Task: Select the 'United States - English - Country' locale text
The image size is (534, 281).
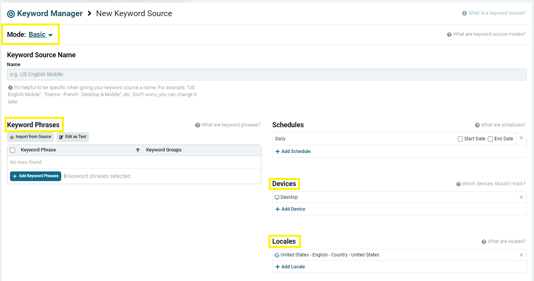Action: tap(330, 255)
